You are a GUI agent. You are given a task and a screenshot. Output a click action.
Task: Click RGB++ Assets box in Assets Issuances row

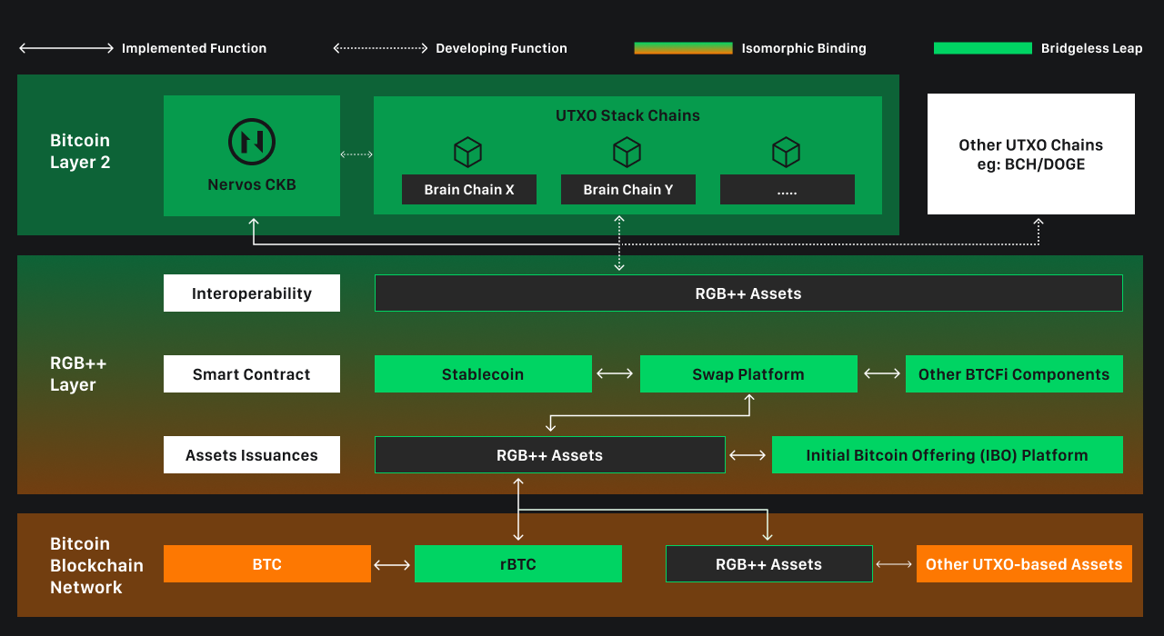pos(550,455)
